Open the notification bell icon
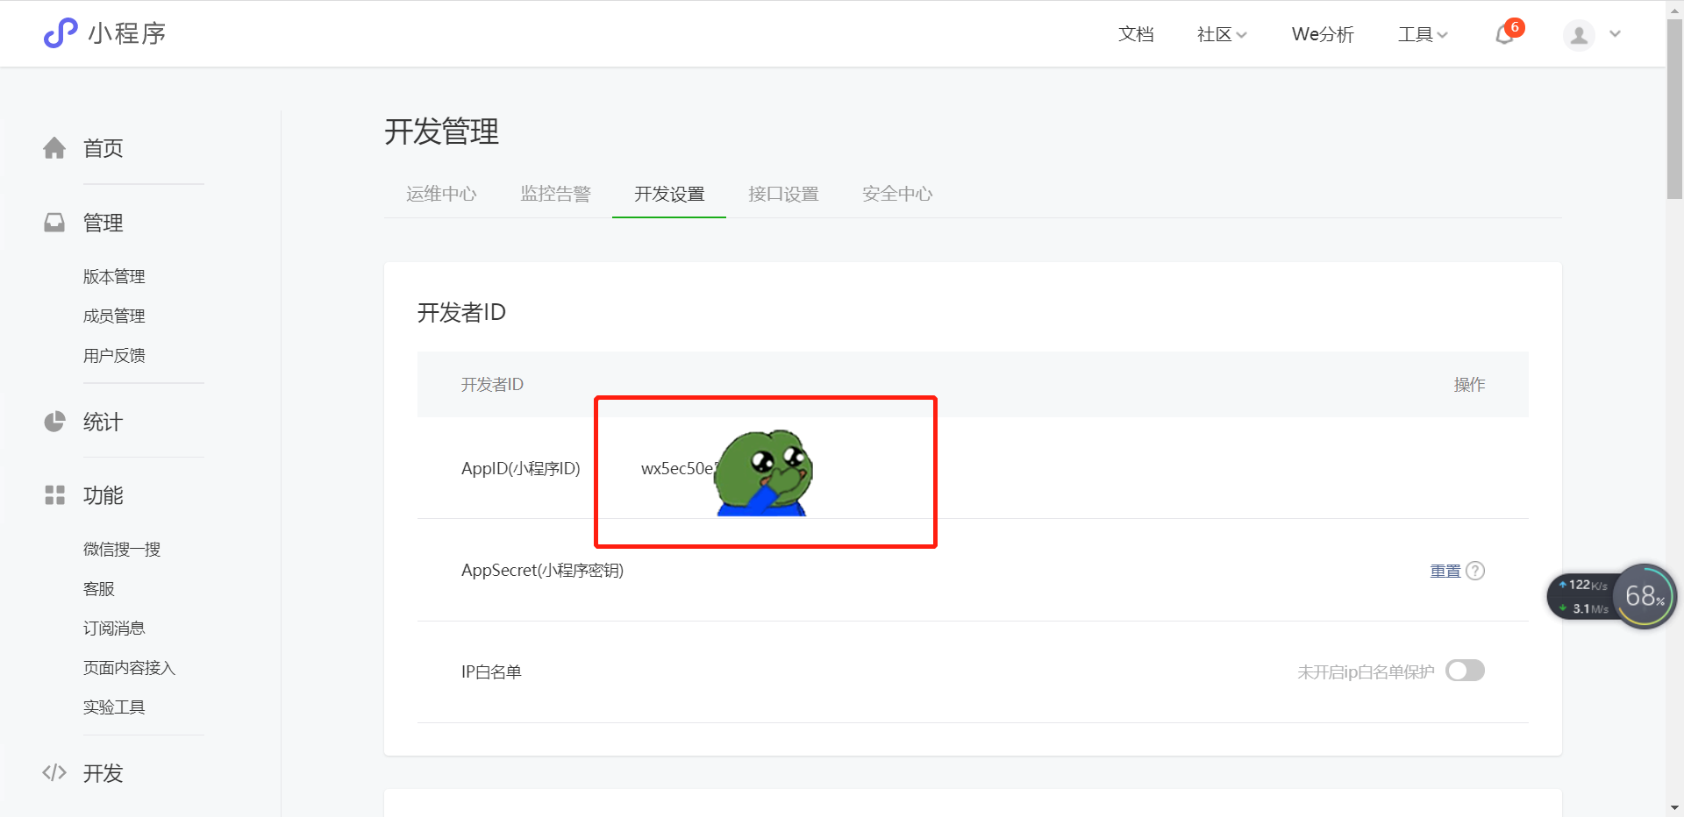This screenshot has width=1684, height=817. click(1505, 35)
